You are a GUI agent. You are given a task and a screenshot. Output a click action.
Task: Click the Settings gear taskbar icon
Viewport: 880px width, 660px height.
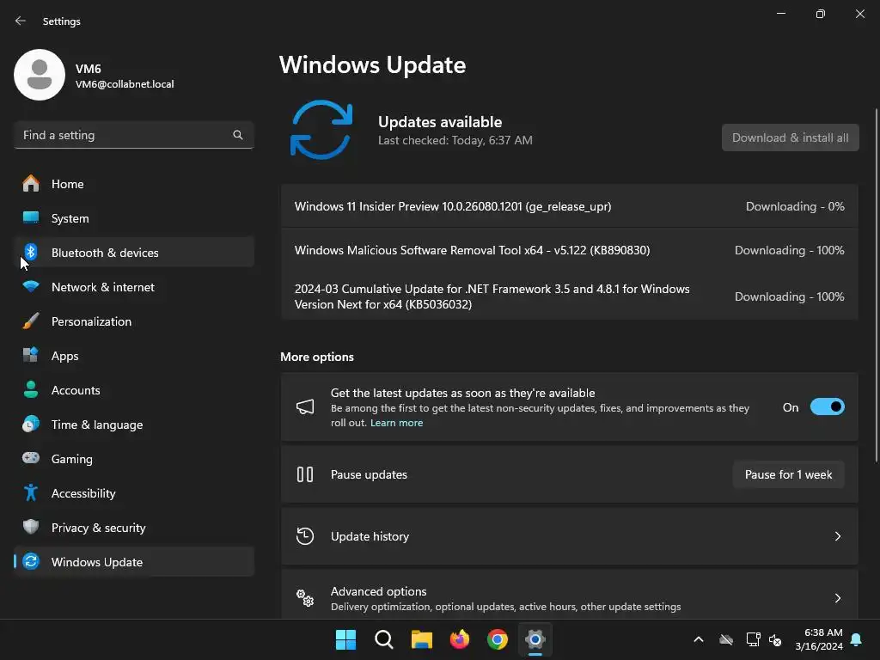coord(535,639)
